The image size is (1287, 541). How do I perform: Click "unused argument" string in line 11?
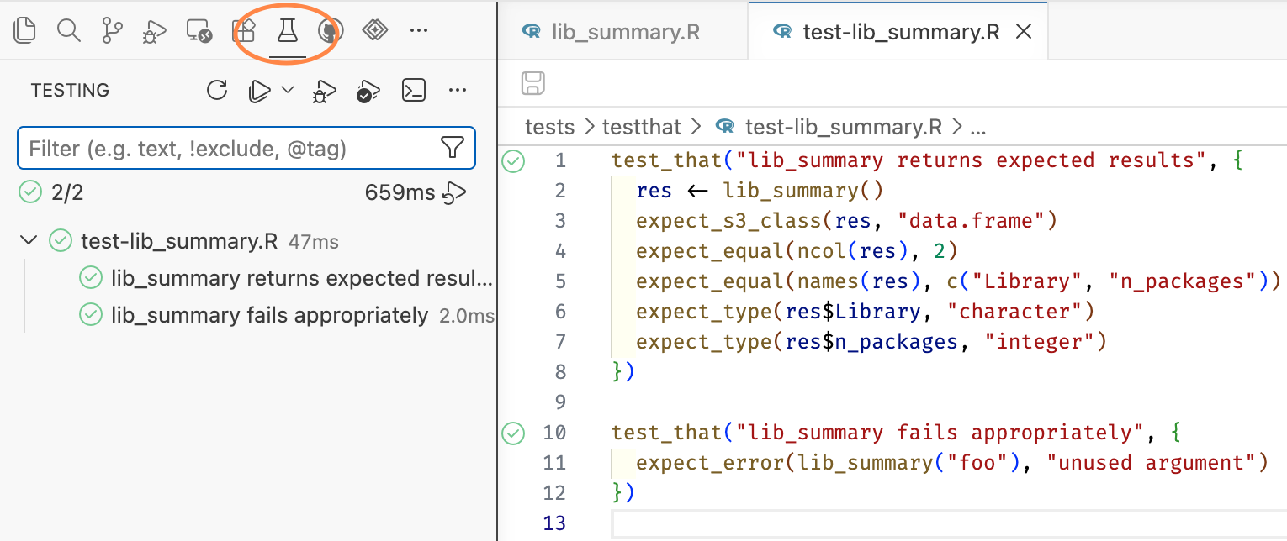point(1150,463)
